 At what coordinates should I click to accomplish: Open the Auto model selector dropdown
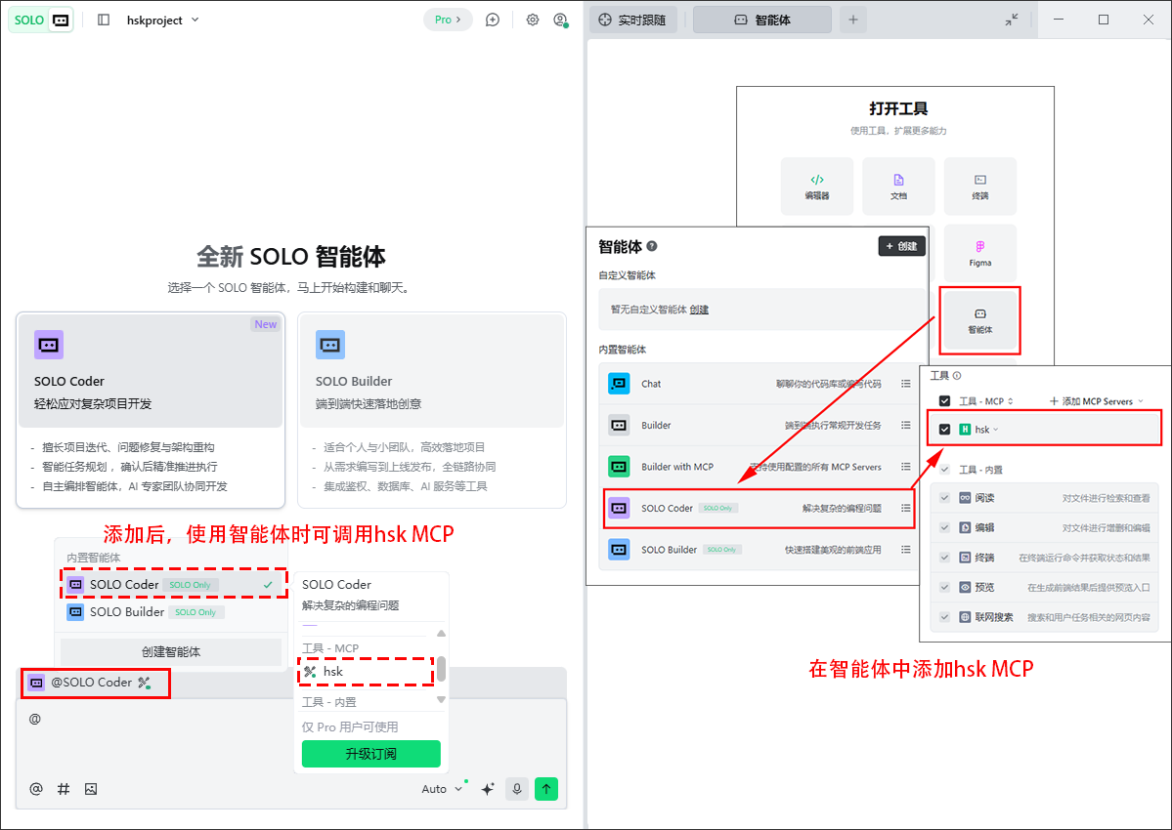[441, 789]
